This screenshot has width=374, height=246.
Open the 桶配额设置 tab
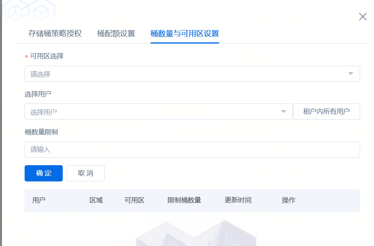coord(116,34)
